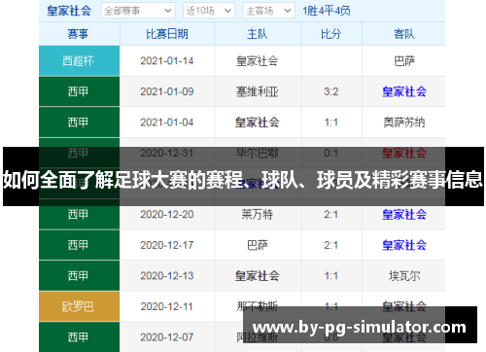Image resolution: width=486 pixels, height=352 pixels.
Task: Click 西甲 cell in 2021-01-04 row
Action: (x=79, y=123)
